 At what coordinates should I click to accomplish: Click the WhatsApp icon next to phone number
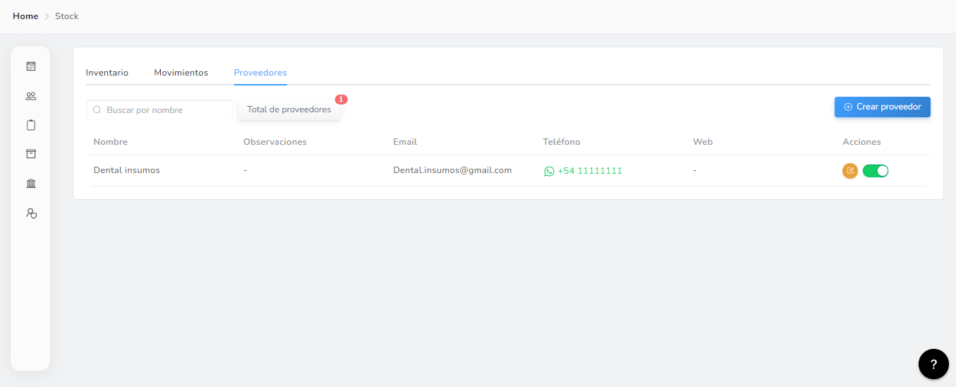click(x=549, y=171)
